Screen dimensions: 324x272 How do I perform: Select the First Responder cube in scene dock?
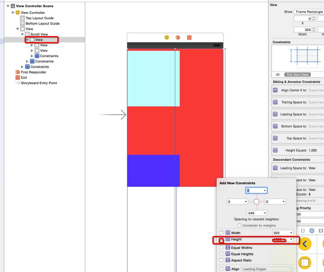178,38
